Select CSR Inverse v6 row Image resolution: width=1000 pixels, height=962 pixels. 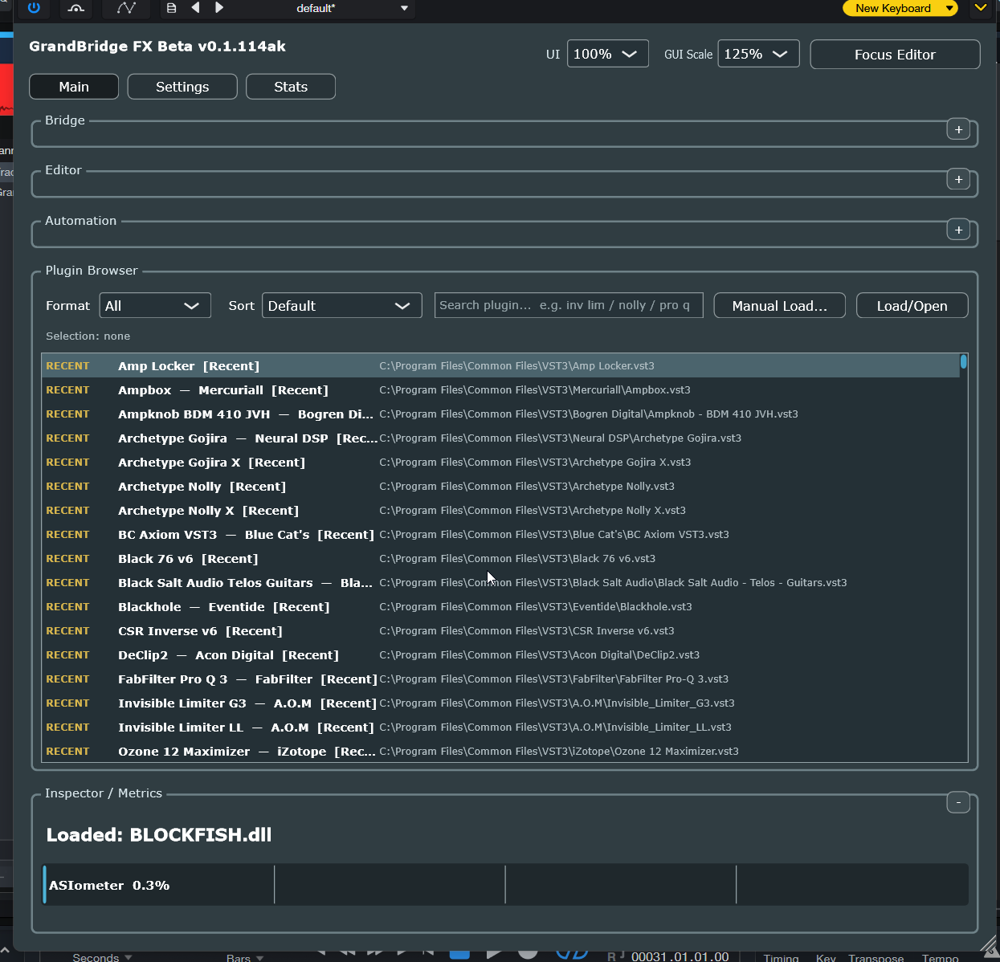(500, 630)
